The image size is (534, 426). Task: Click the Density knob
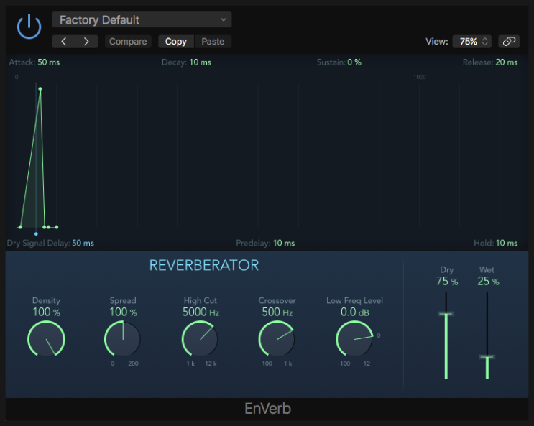46,338
